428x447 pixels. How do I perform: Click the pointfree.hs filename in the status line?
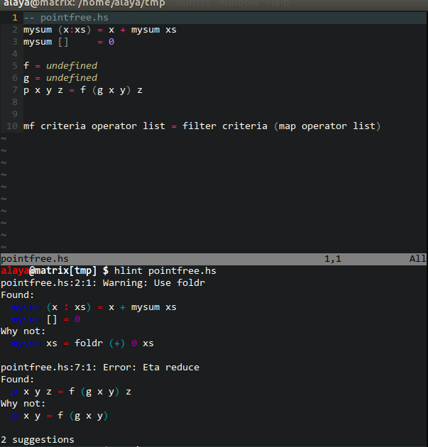click(x=34, y=259)
